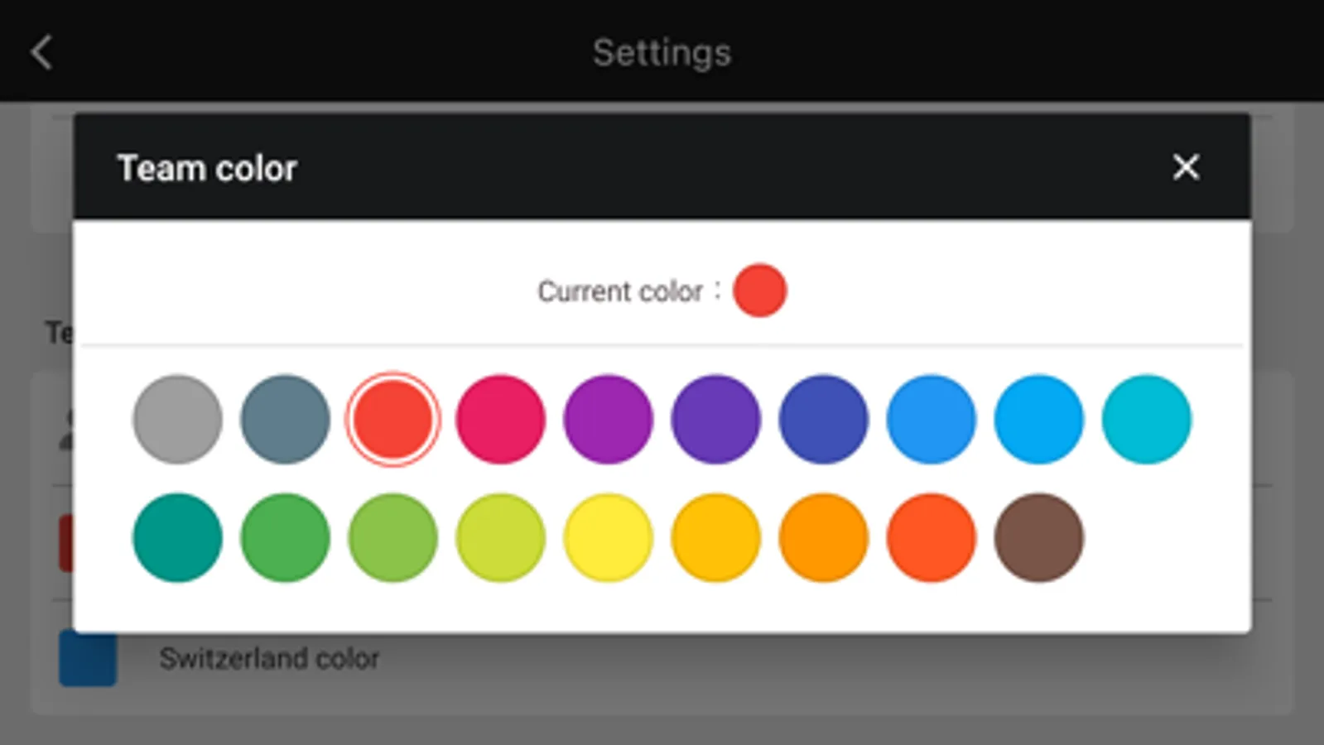Viewport: 1324px width, 745px height.
Task: Click the Settings title bar
Action: click(662, 52)
